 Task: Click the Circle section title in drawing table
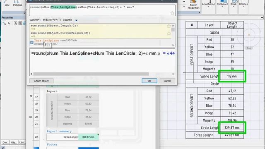[214, 84]
